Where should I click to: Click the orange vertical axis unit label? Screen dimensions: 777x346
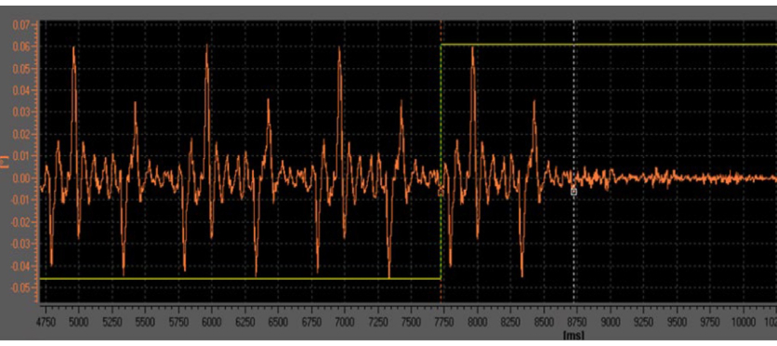(4, 162)
